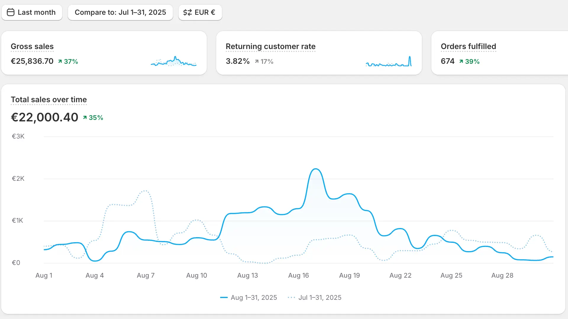
Task: Toggle Jul 1–31, 2025 legend series
Action: 314,297
